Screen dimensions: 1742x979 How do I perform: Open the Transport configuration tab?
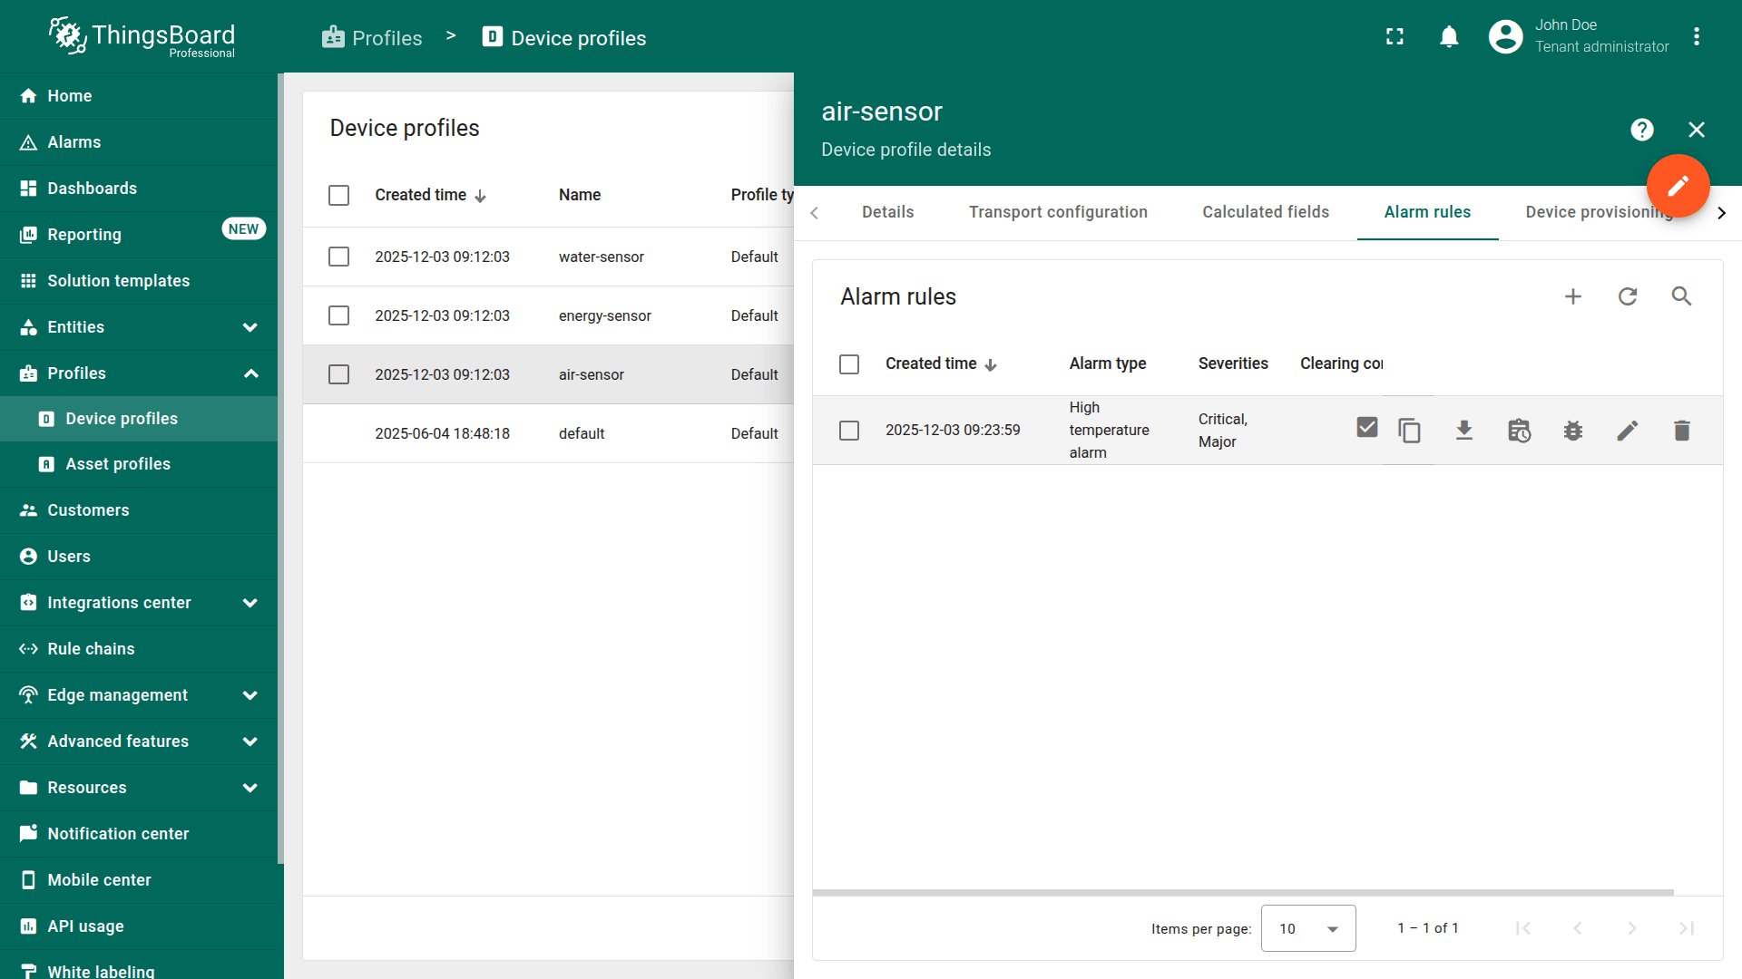tap(1057, 212)
